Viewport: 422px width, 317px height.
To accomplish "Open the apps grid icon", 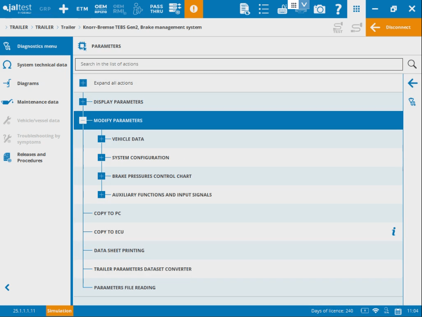I will 356,9.
